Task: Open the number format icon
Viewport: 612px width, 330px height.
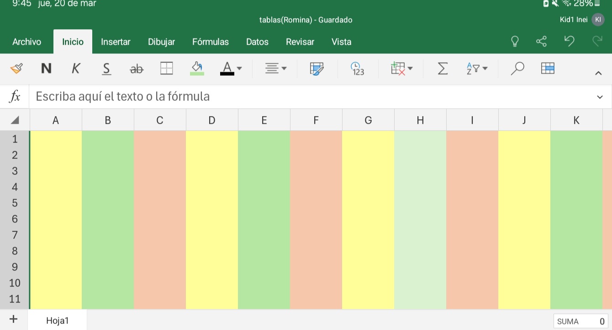Action: 357,69
